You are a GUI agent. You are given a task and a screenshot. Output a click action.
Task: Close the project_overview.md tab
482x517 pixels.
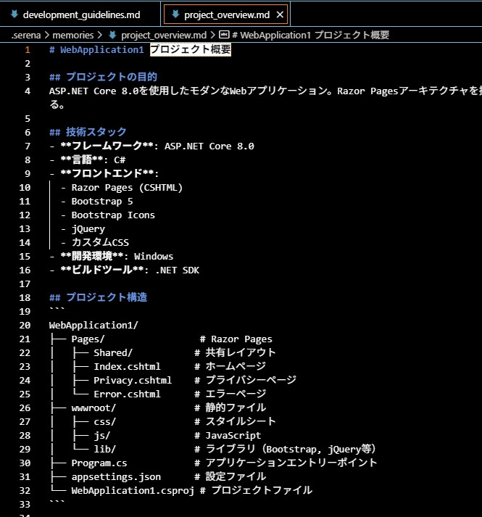(x=280, y=15)
